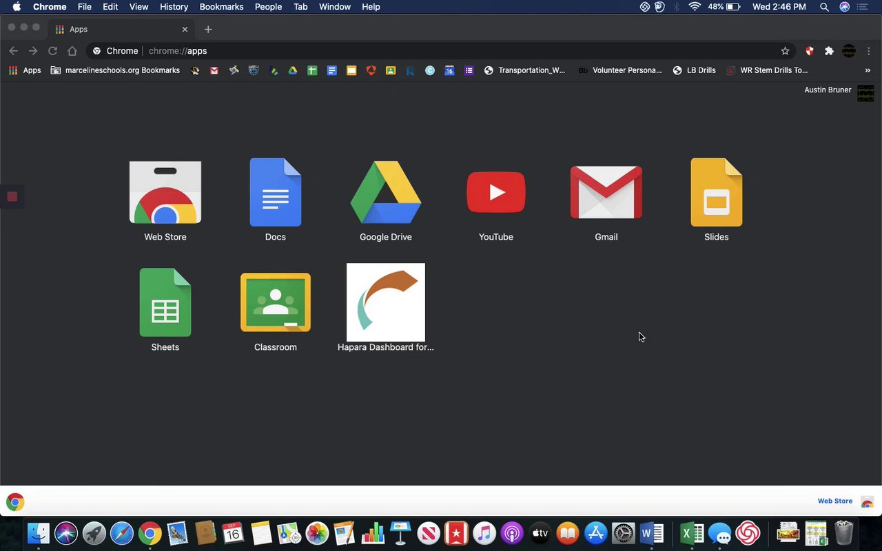This screenshot has height=551, width=882.
Task: Click the Web Store link at bottom right
Action: (x=835, y=501)
